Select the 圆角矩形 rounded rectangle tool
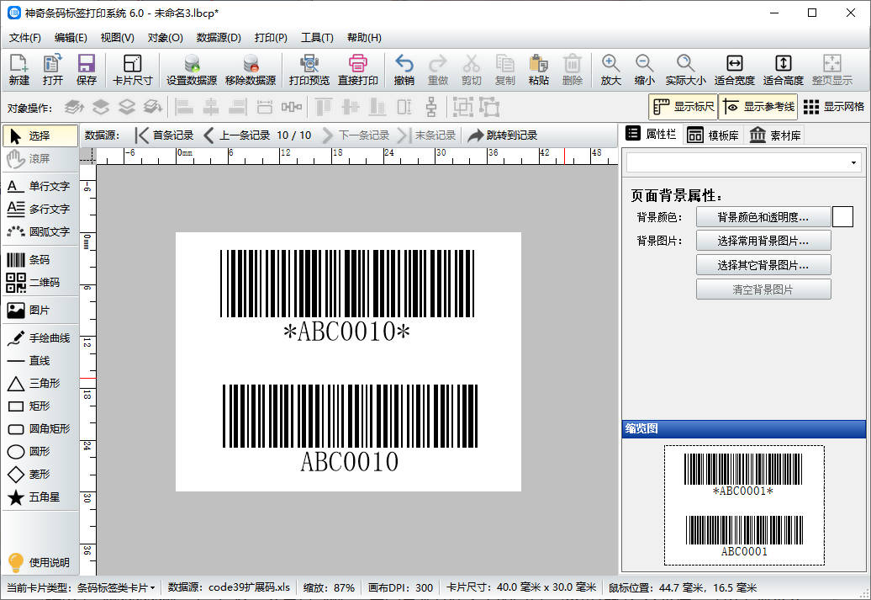The image size is (871, 600). point(40,428)
